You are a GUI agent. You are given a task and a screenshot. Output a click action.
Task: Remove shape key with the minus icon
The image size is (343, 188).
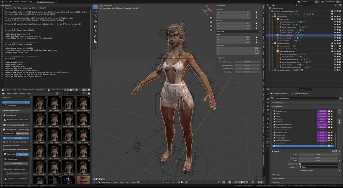point(340,113)
